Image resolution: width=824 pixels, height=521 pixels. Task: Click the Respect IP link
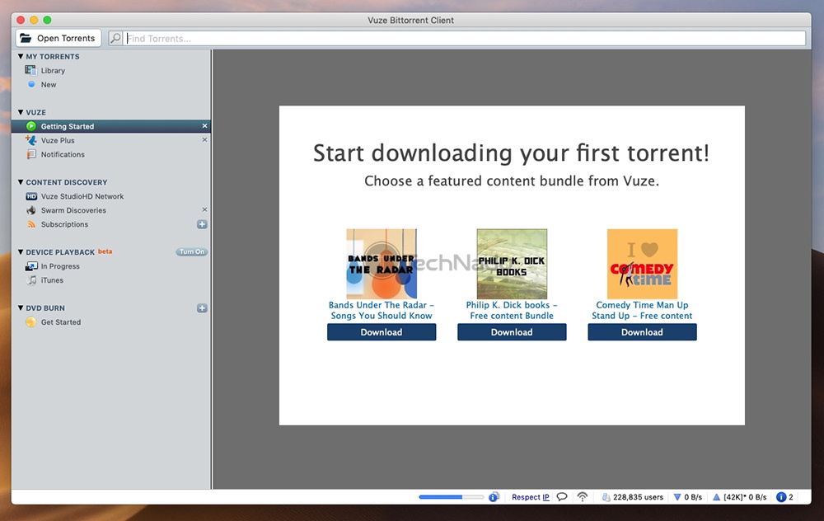(530, 497)
